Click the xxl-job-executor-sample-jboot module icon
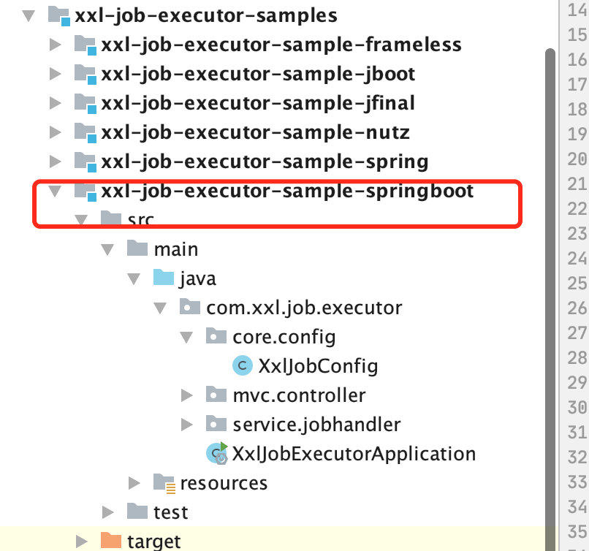The width and height of the screenshot is (589, 551). tap(85, 74)
